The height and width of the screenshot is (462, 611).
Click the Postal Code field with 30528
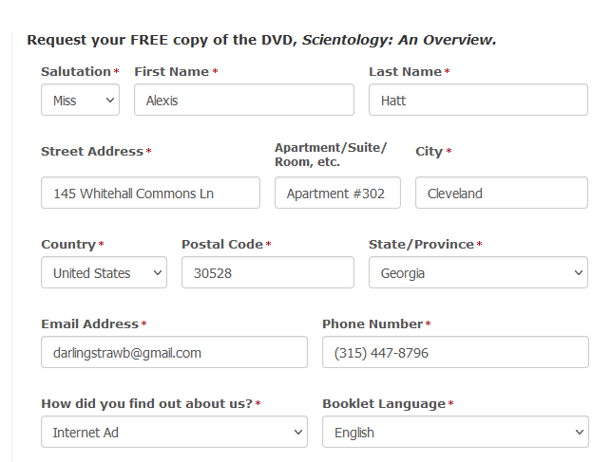(x=267, y=272)
